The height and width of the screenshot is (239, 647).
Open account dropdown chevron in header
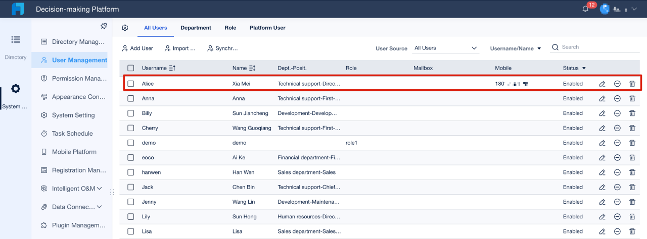click(x=634, y=9)
